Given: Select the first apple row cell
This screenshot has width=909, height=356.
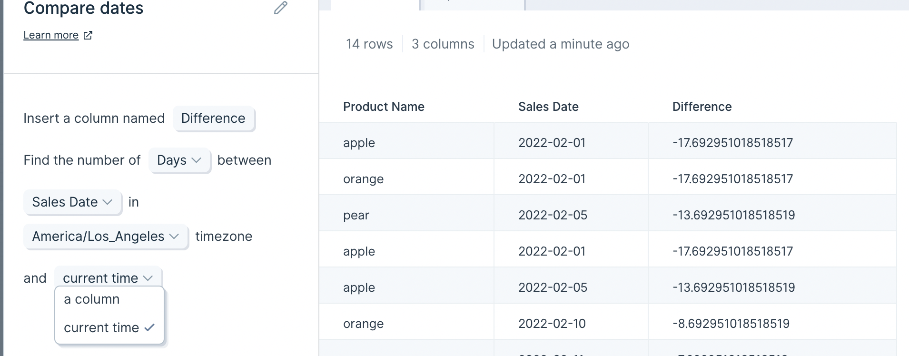Looking at the screenshot, I should 407,143.
